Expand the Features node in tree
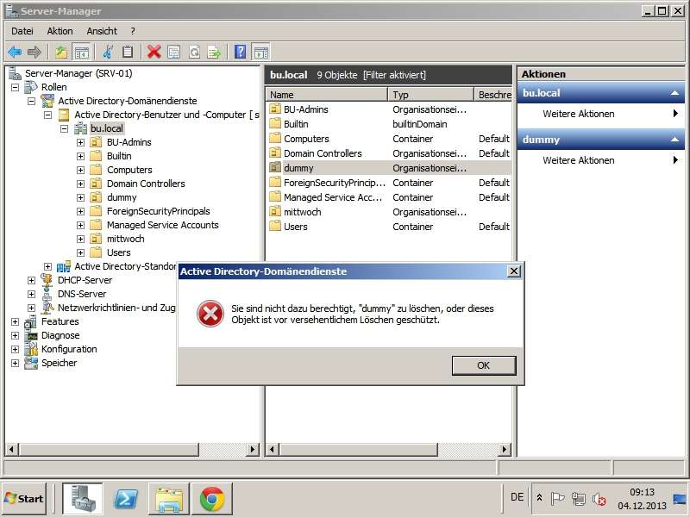Viewport: 690px width, 517px height. (x=16, y=321)
